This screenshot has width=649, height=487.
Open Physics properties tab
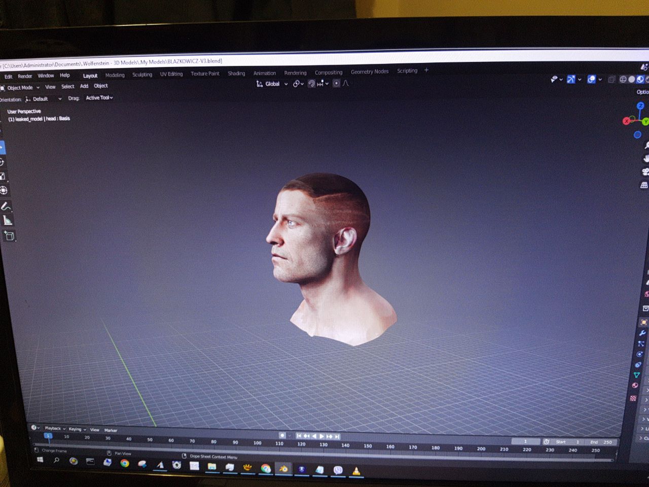click(640, 354)
